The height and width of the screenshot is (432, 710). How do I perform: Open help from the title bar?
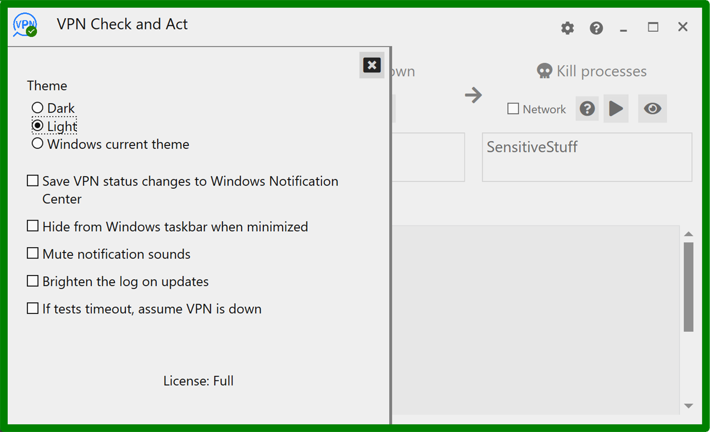[596, 28]
